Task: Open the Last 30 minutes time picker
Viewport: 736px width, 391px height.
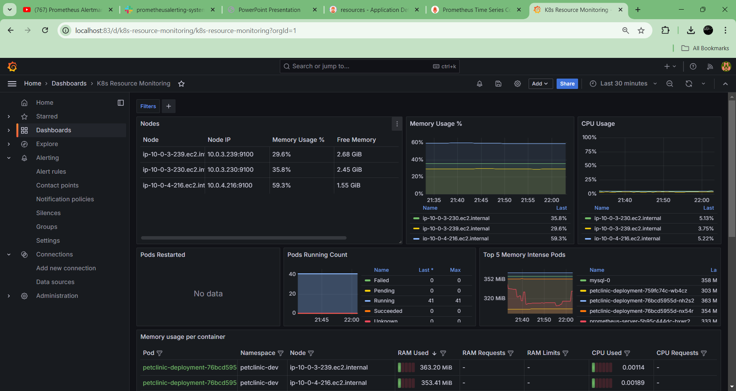Action: click(x=623, y=84)
